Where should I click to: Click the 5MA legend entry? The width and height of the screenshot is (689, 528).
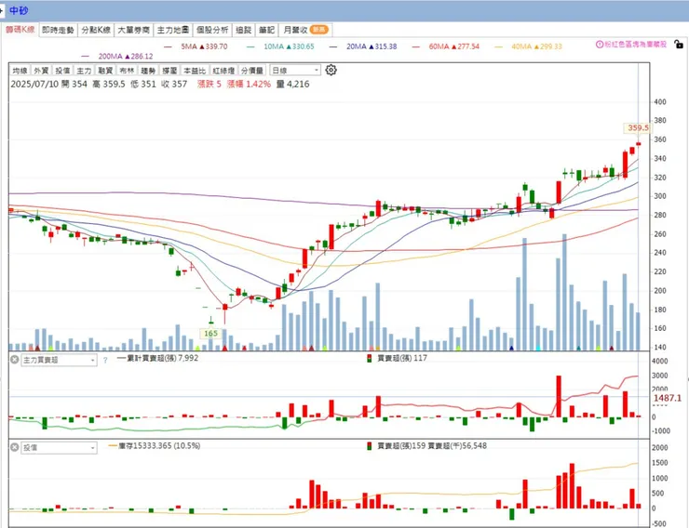[x=196, y=46]
